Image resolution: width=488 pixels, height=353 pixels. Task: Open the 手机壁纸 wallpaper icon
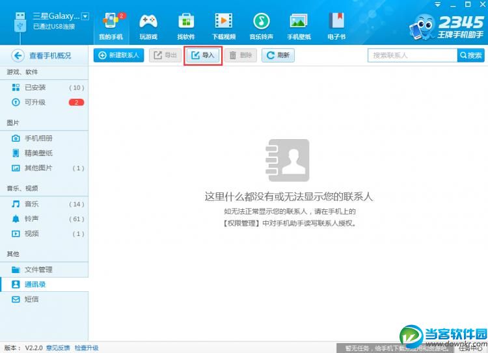[299, 21]
